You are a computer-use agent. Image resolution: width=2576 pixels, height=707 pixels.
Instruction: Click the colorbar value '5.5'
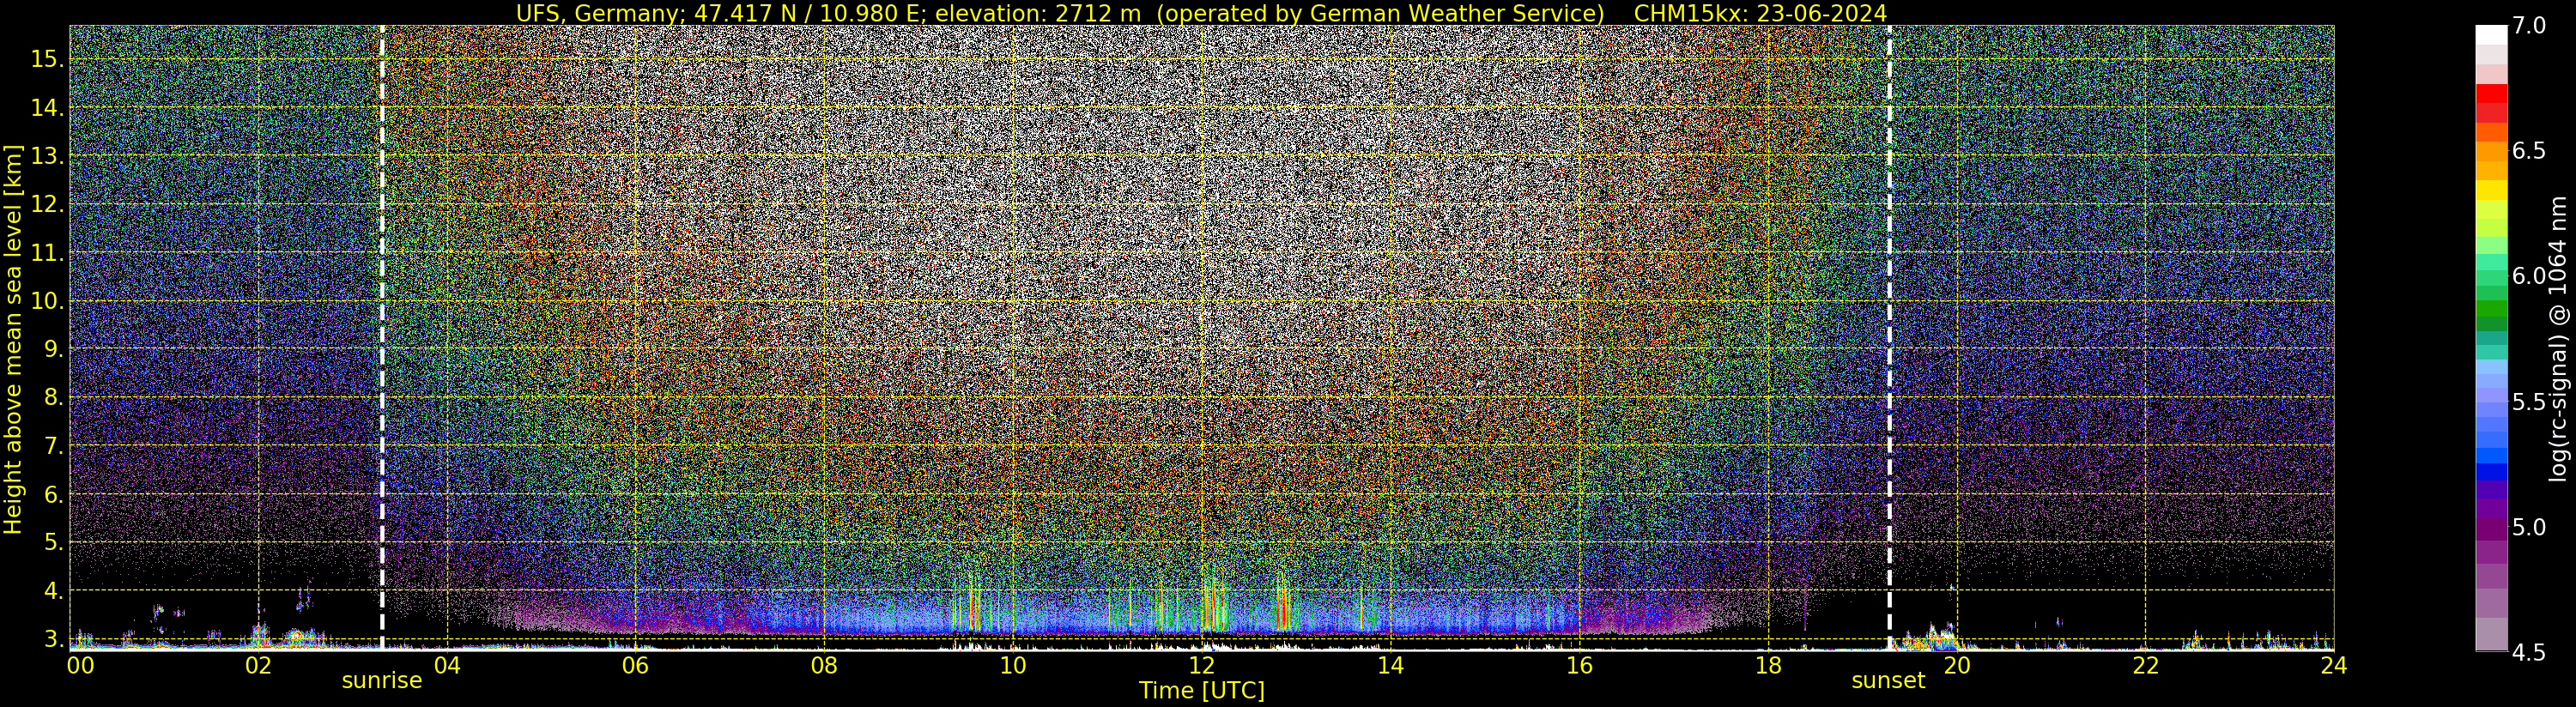[x=2529, y=402]
